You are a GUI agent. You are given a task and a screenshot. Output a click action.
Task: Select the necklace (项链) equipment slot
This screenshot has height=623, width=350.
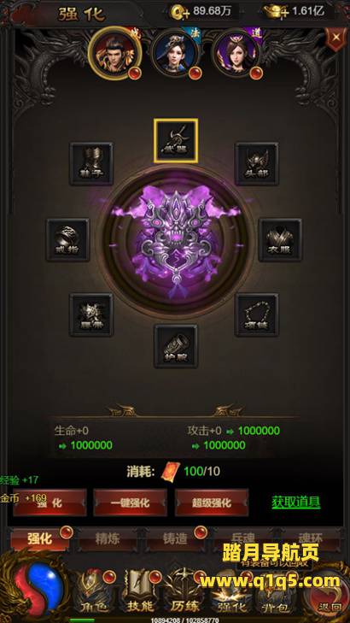click(x=256, y=314)
